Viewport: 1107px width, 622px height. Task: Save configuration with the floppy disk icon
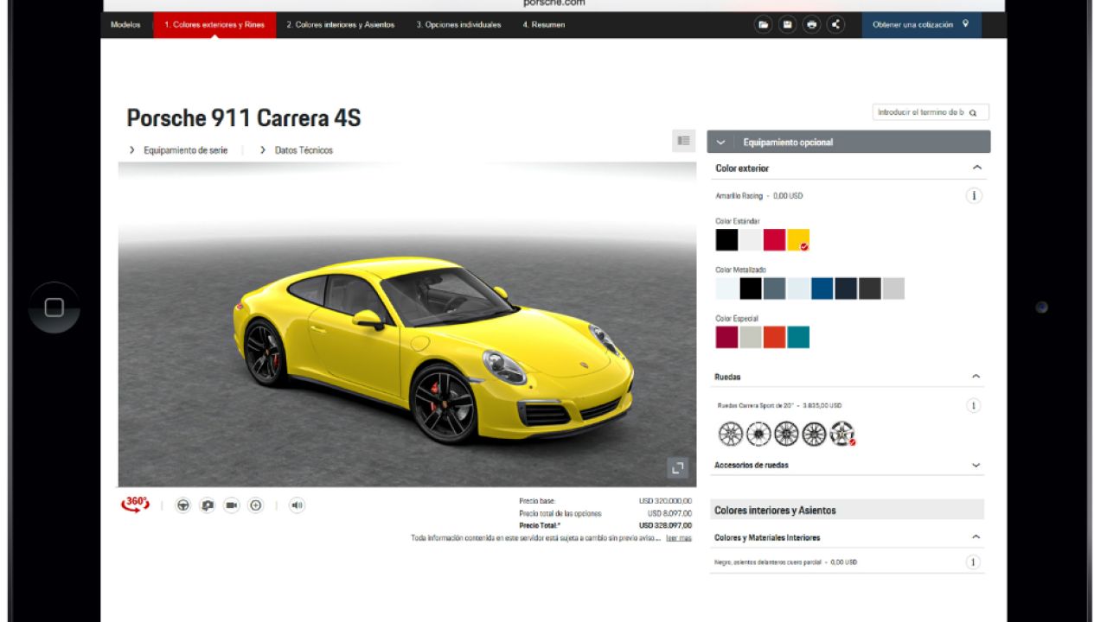(788, 25)
